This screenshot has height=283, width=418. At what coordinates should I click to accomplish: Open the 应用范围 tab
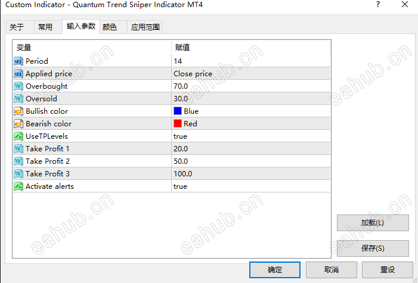[x=145, y=27]
